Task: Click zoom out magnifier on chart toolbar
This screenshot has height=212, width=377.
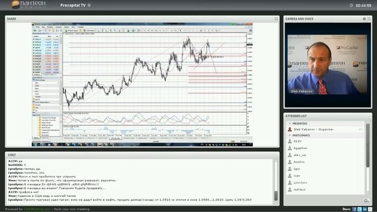Action: [115, 31]
